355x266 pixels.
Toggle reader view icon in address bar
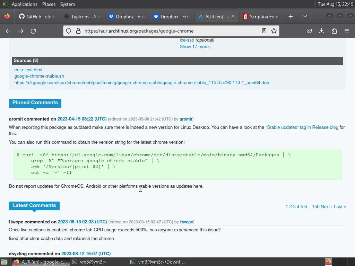264,31
